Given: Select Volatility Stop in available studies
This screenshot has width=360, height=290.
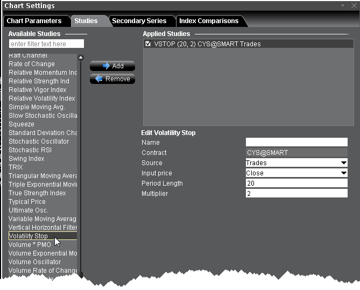Looking at the screenshot, I should click(29, 236).
